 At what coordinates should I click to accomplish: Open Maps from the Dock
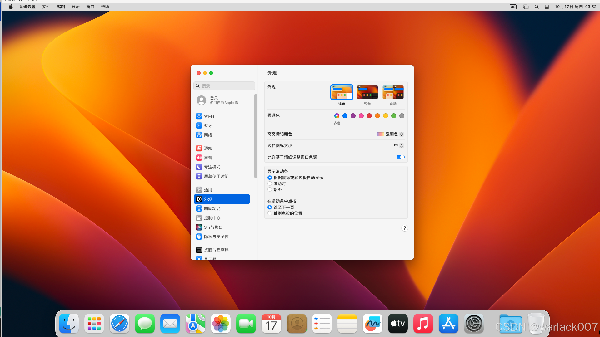195,324
